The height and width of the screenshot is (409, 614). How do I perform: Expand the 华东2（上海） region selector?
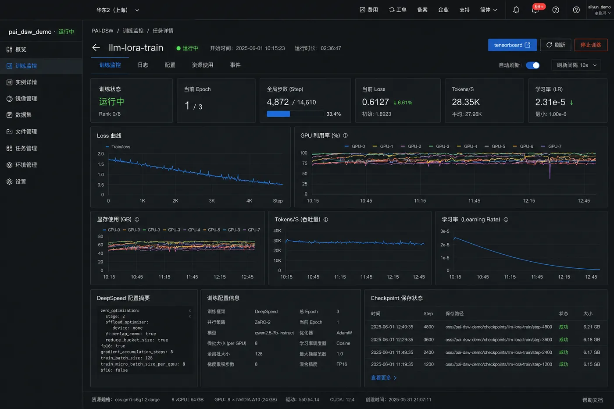[118, 10]
